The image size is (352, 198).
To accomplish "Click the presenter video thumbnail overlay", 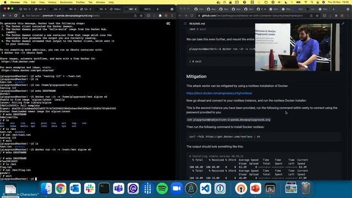I will 297,47.
